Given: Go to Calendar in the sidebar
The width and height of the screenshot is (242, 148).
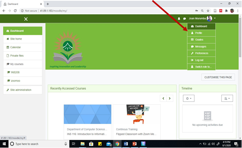Looking at the screenshot, I should point(23,47).
